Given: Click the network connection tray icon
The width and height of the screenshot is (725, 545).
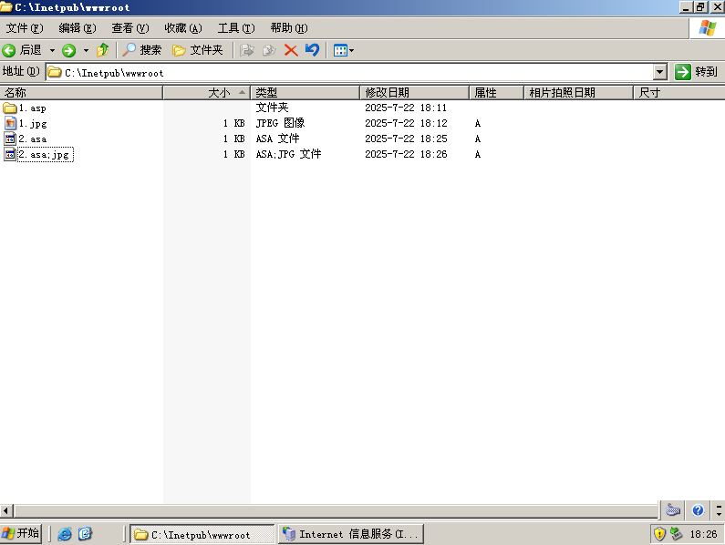Looking at the screenshot, I should pyautogui.click(x=677, y=534).
